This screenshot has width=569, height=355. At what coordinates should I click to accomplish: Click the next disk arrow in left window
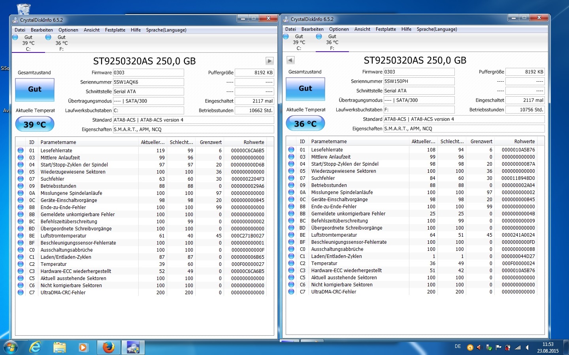coord(269,61)
